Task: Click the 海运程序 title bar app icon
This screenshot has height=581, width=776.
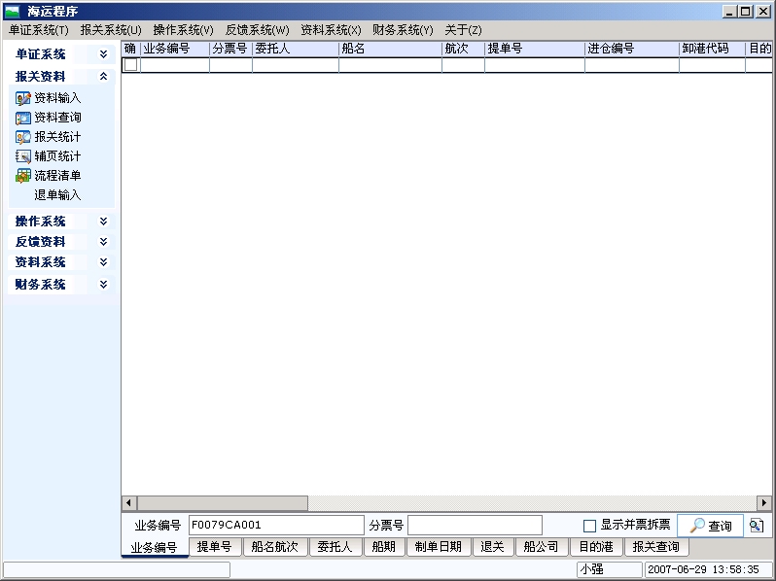Action: [12, 11]
